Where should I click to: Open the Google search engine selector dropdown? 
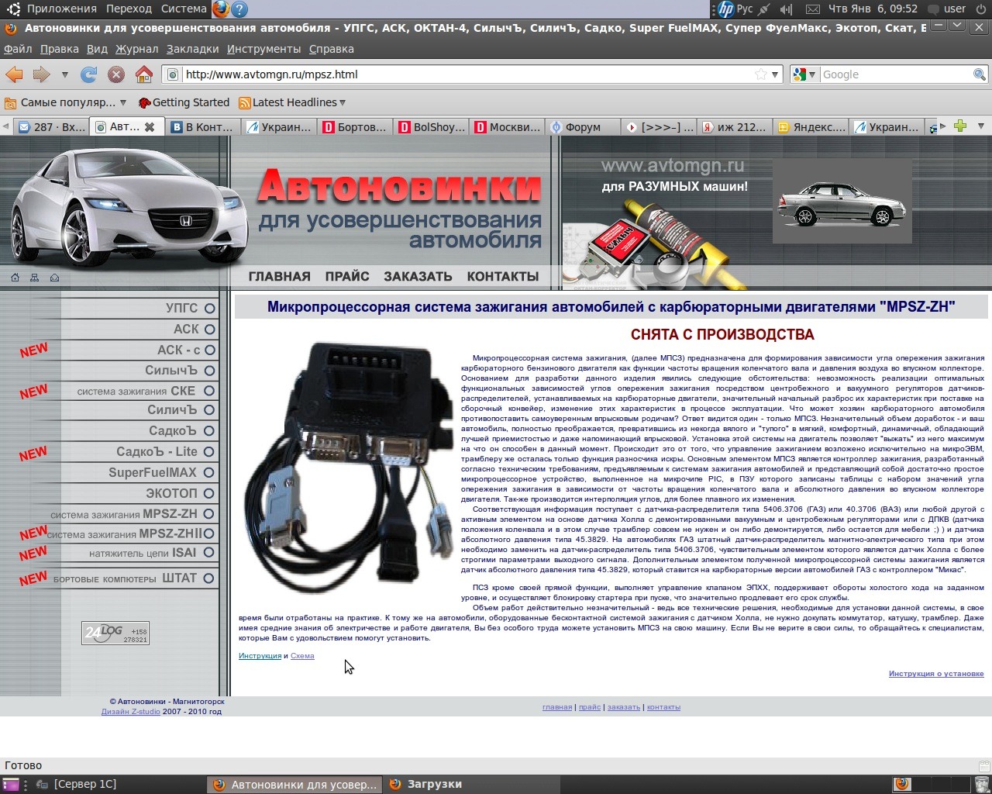point(804,74)
